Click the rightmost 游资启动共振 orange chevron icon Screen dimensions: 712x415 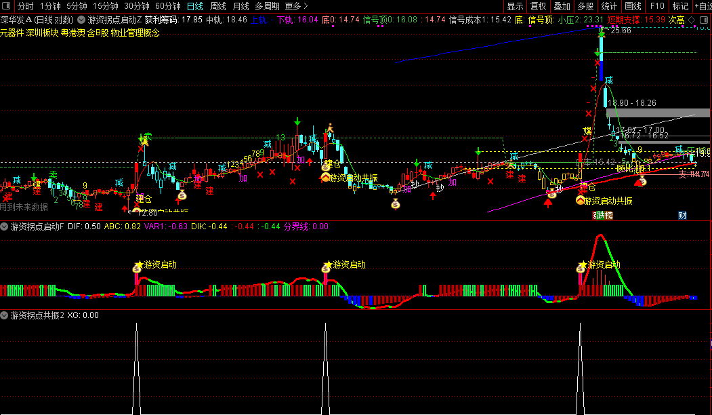click(x=581, y=200)
